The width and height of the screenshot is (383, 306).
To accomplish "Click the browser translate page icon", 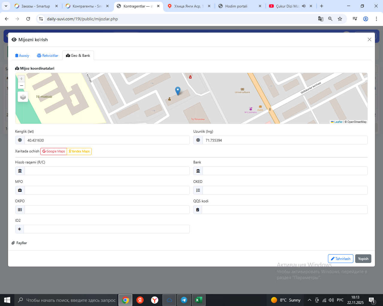I will 320,19.
